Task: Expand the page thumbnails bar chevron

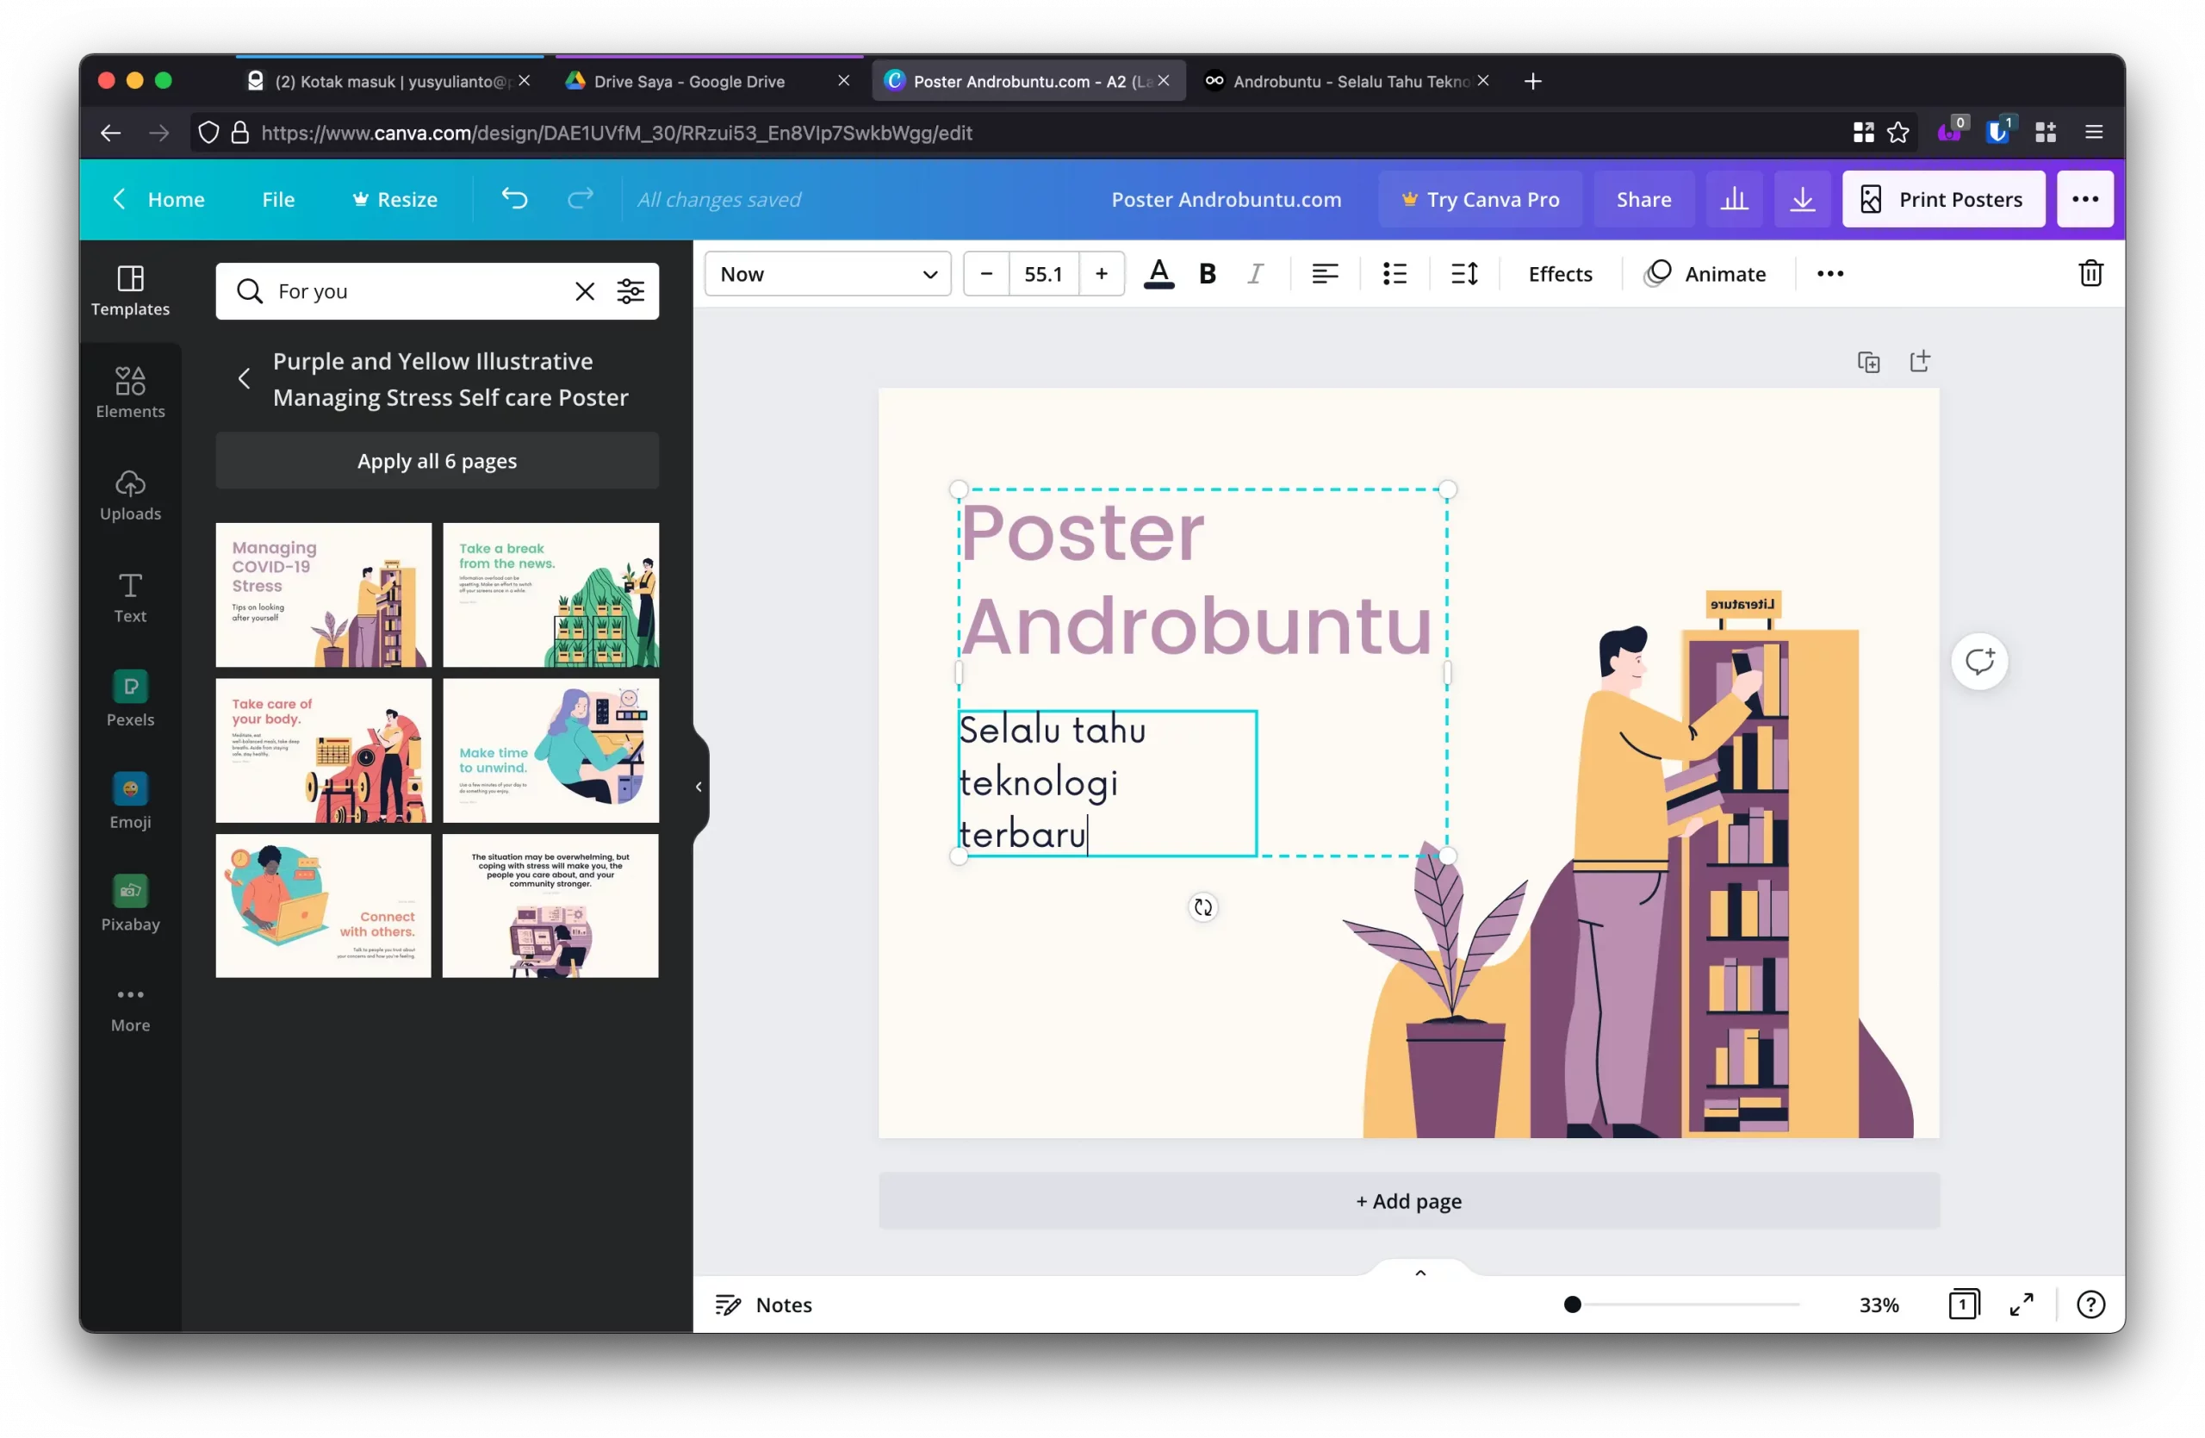Action: (x=1419, y=1273)
